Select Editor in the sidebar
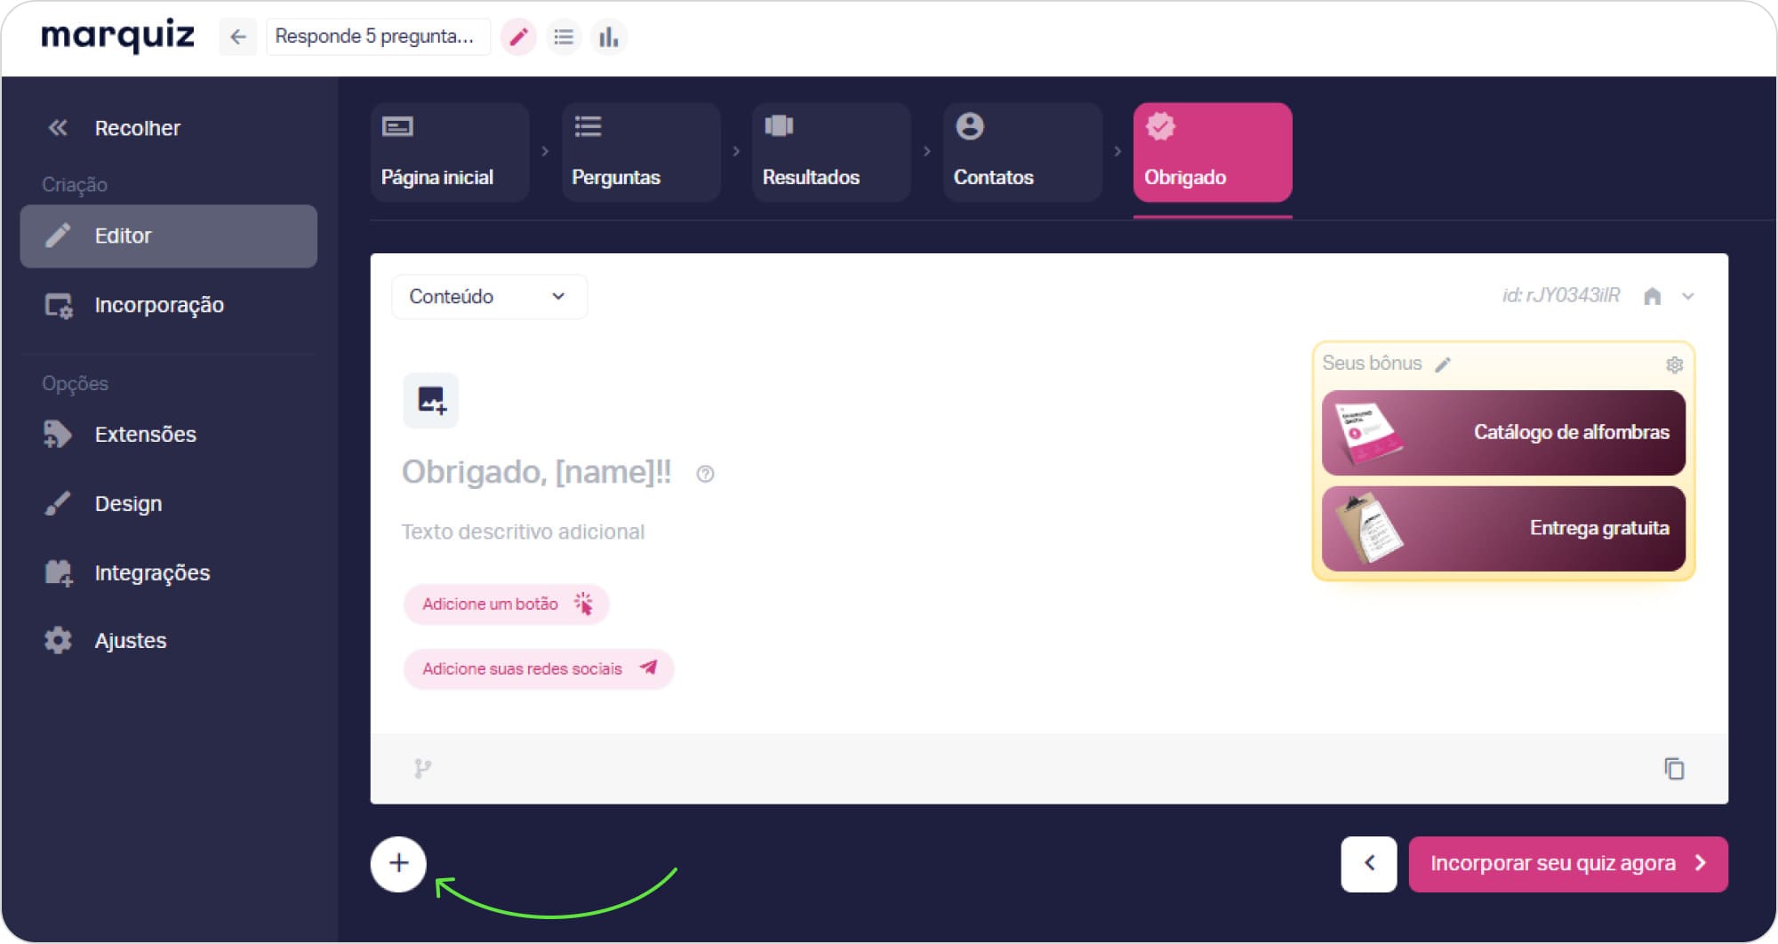 (x=169, y=236)
